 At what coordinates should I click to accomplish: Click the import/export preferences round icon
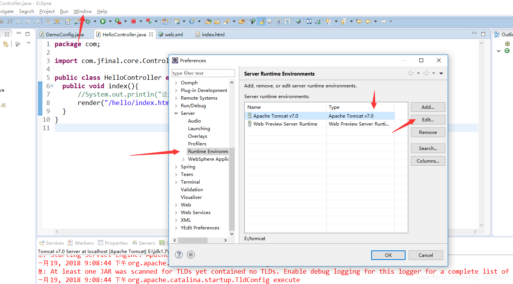(x=191, y=255)
